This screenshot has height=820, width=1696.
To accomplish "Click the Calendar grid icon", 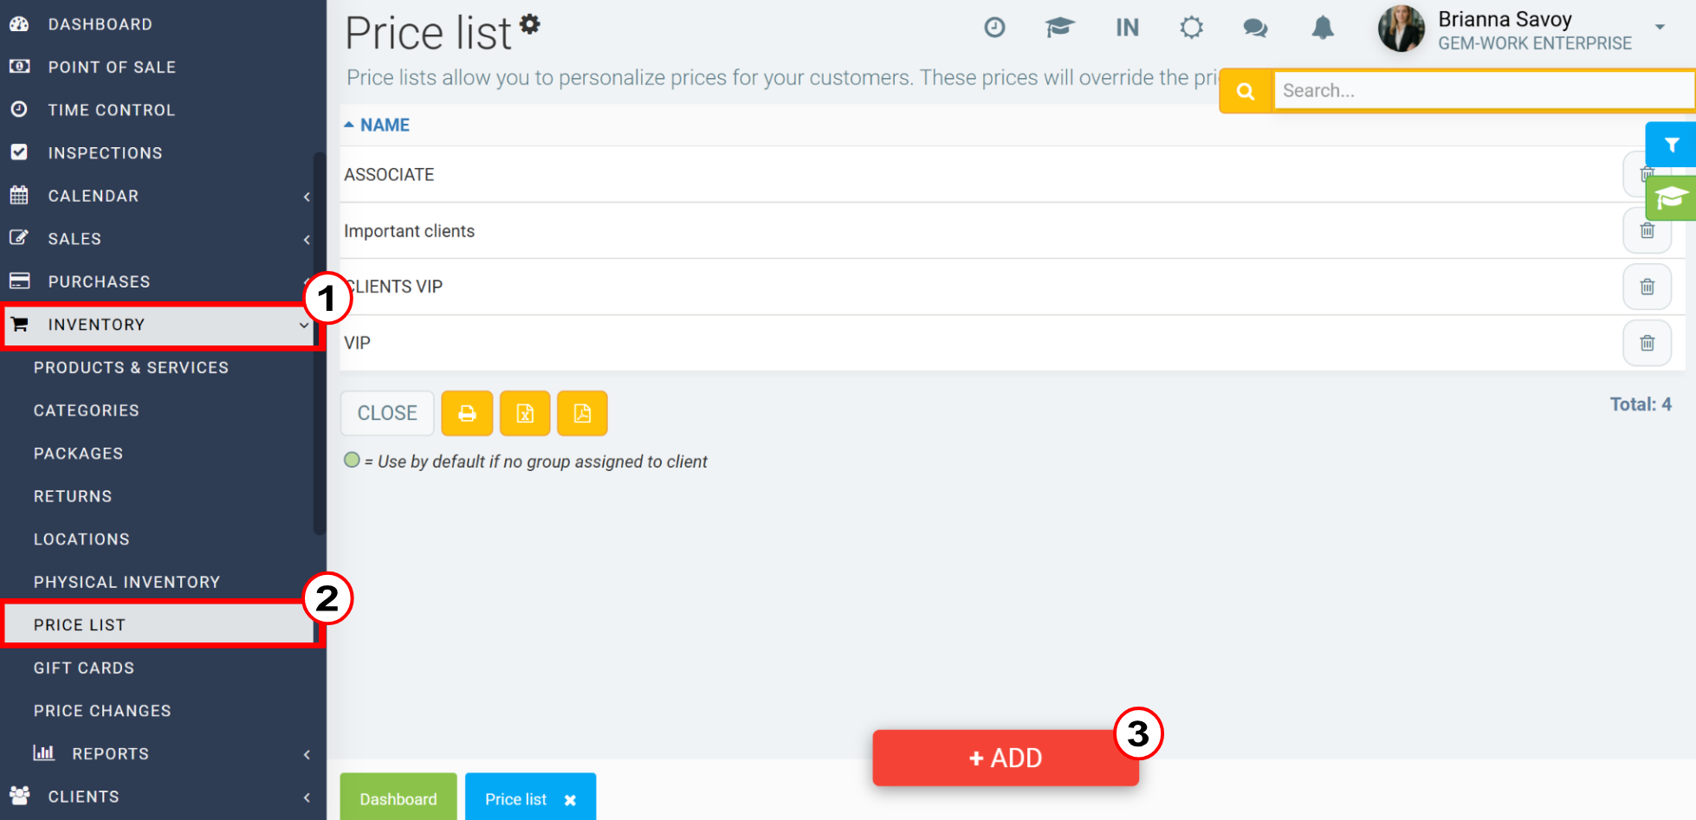I will [19, 195].
